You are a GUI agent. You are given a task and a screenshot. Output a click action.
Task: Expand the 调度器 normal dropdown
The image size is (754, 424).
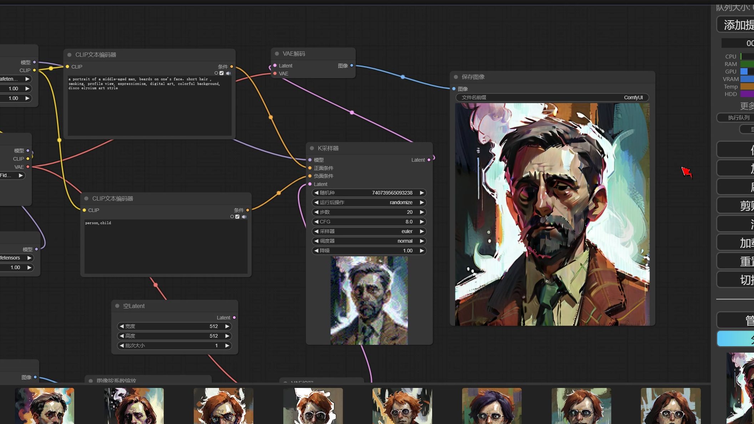click(368, 241)
